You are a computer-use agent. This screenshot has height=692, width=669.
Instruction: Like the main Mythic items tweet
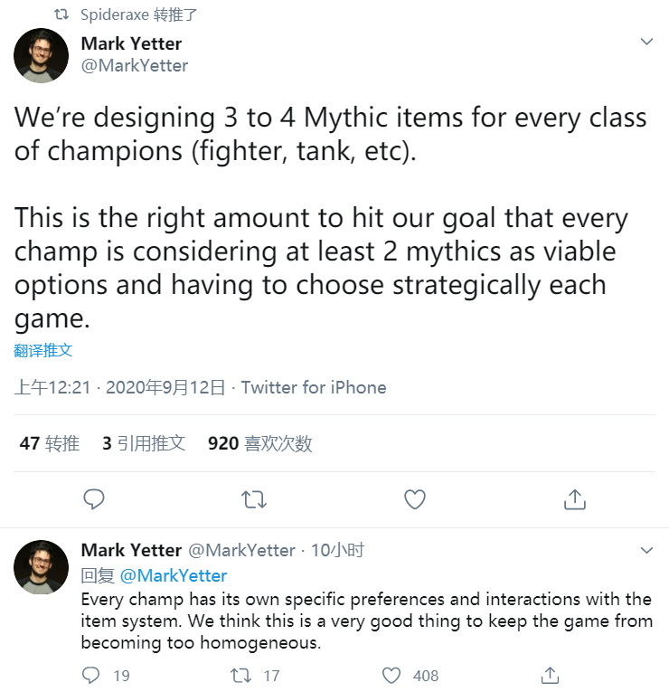coord(414,498)
